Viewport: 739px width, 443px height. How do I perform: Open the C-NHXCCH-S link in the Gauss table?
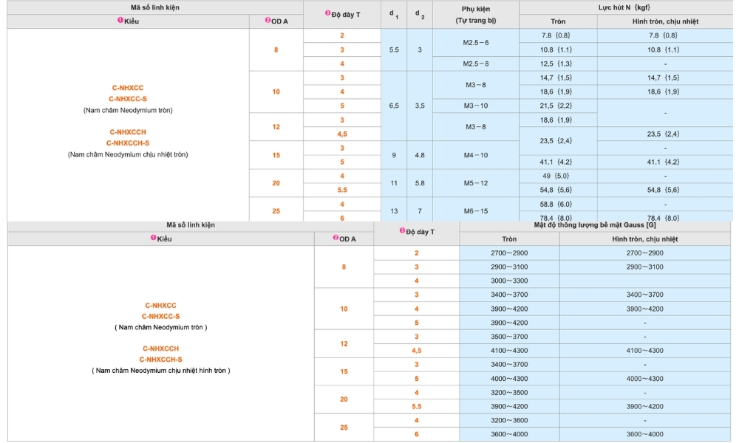[160, 360]
